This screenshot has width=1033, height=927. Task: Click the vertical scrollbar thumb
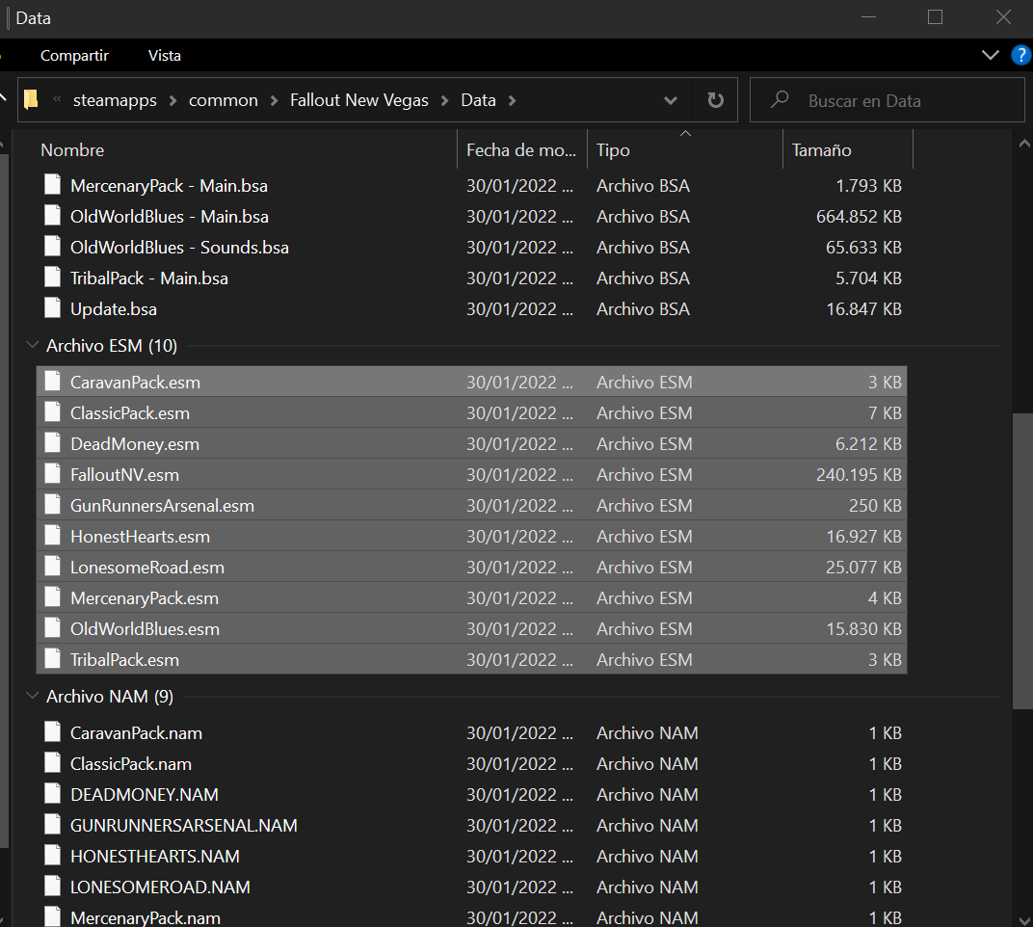[1022, 559]
